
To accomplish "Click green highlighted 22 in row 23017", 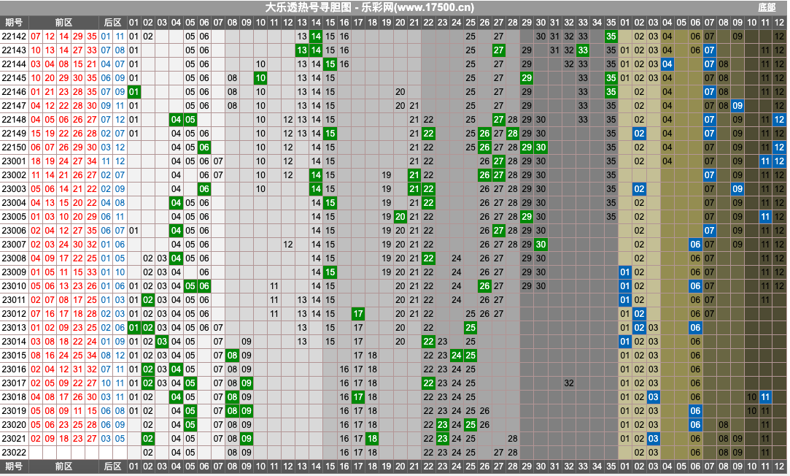I will [x=428, y=383].
